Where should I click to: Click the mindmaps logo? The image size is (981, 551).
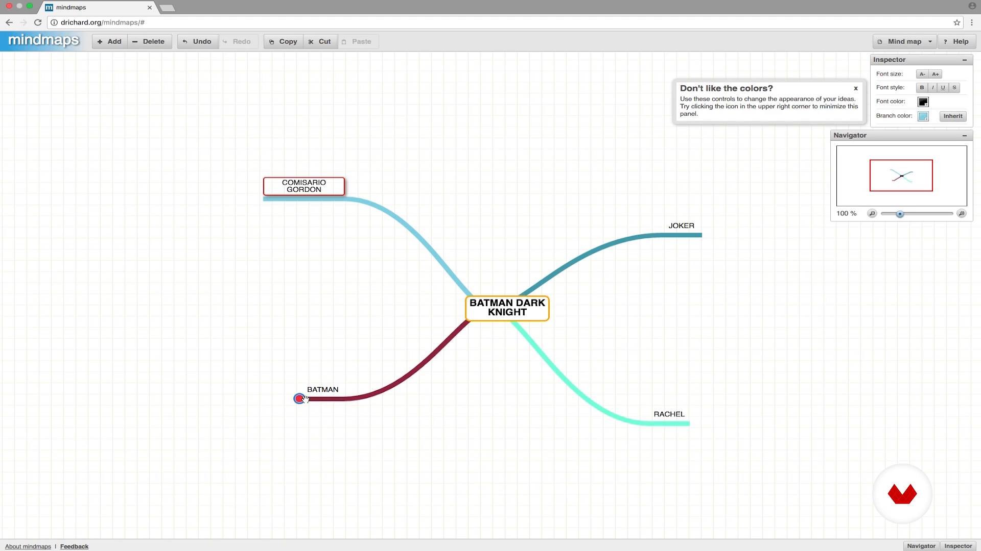click(43, 40)
